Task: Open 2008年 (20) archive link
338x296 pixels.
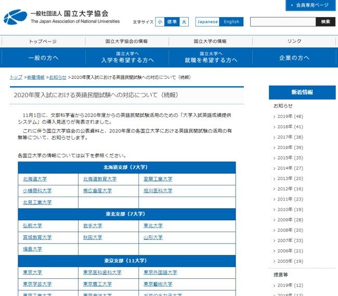Action: [290, 230]
